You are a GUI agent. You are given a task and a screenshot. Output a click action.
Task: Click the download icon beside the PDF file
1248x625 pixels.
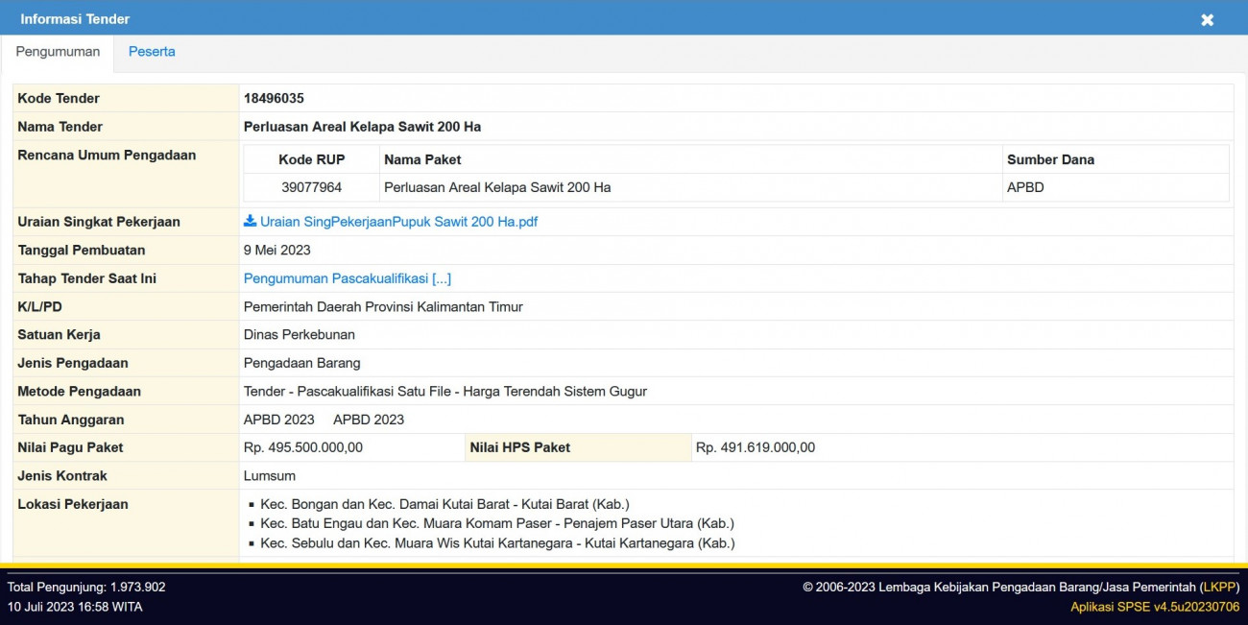click(x=250, y=222)
